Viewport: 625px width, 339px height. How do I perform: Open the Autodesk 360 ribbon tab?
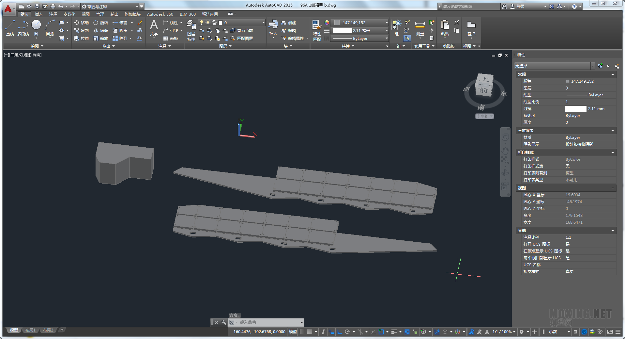[x=160, y=14]
